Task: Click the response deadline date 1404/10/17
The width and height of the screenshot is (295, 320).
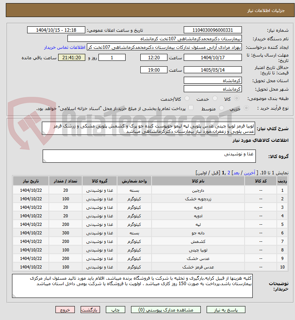Action: coord(213,58)
